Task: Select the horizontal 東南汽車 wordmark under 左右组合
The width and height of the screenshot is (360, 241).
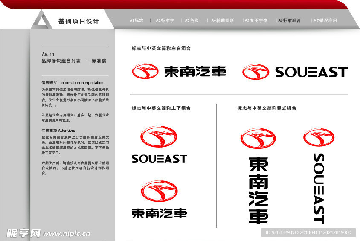Action: [x=195, y=71]
